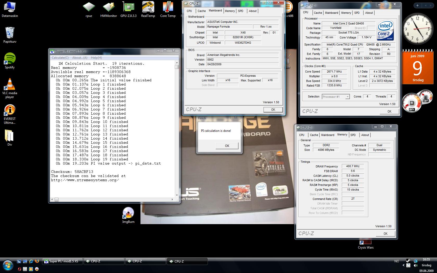Open the Processor #1 selection dropdown
Viewport: 437px width, 273px height.
[x=336, y=97]
